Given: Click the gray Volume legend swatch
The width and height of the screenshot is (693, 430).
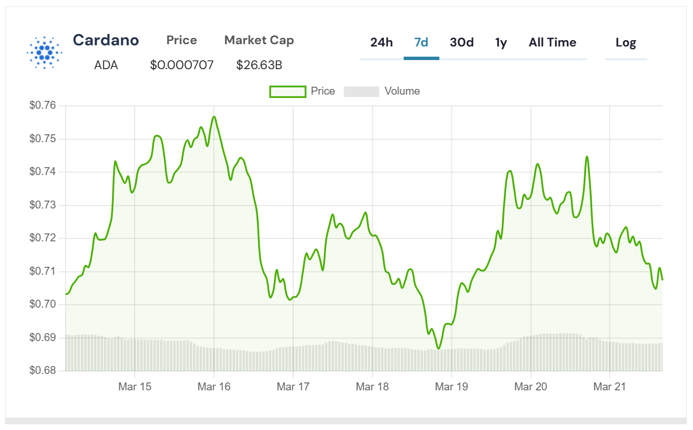Looking at the screenshot, I should pyautogui.click(x=361, y=91).
